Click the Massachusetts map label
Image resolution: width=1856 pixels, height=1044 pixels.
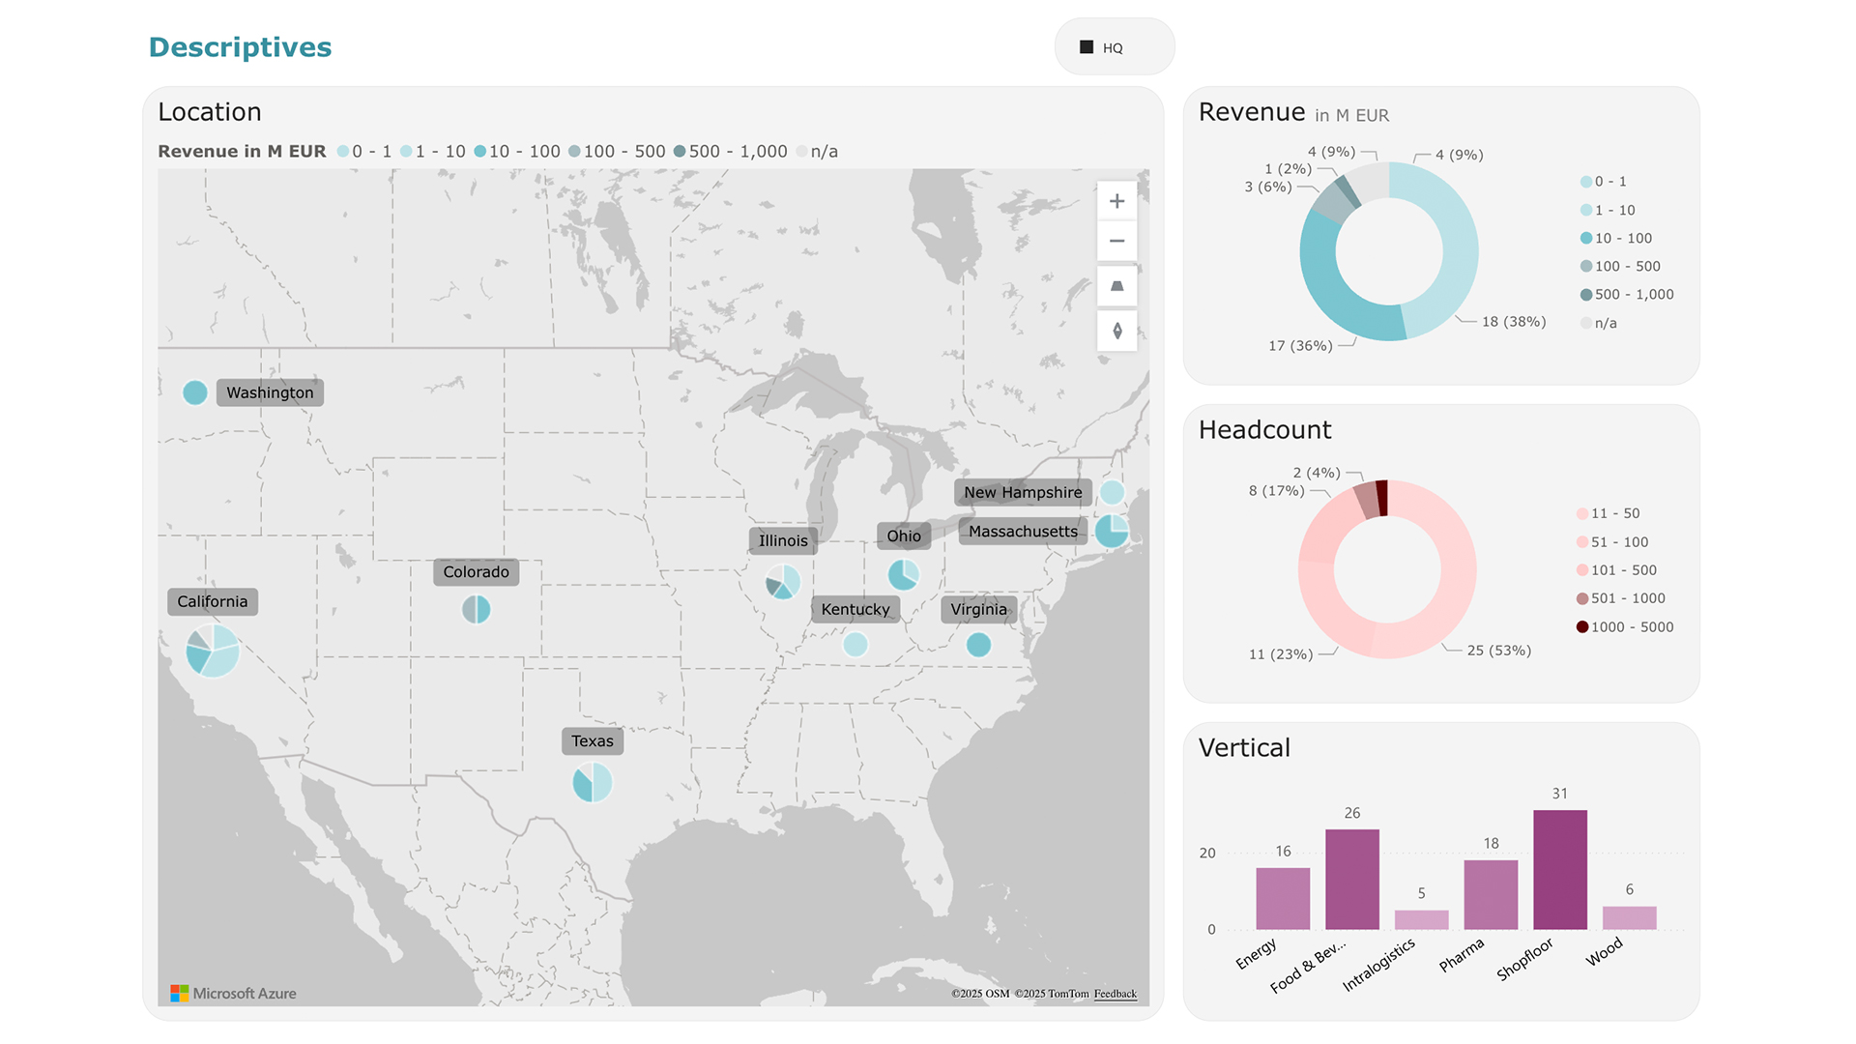point(1023,532)
